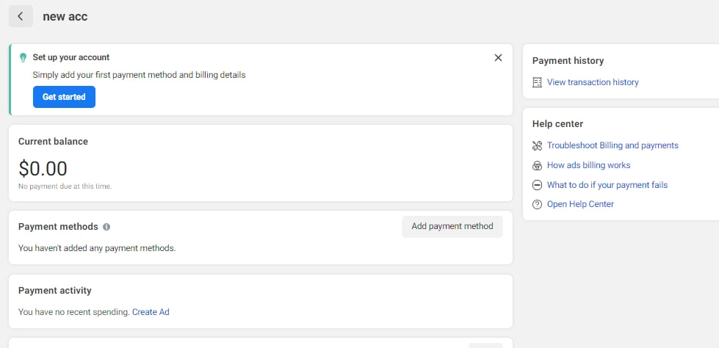Select the Open Help Center link
Viewport: 719px width, 348px height.
pos(580,205)
